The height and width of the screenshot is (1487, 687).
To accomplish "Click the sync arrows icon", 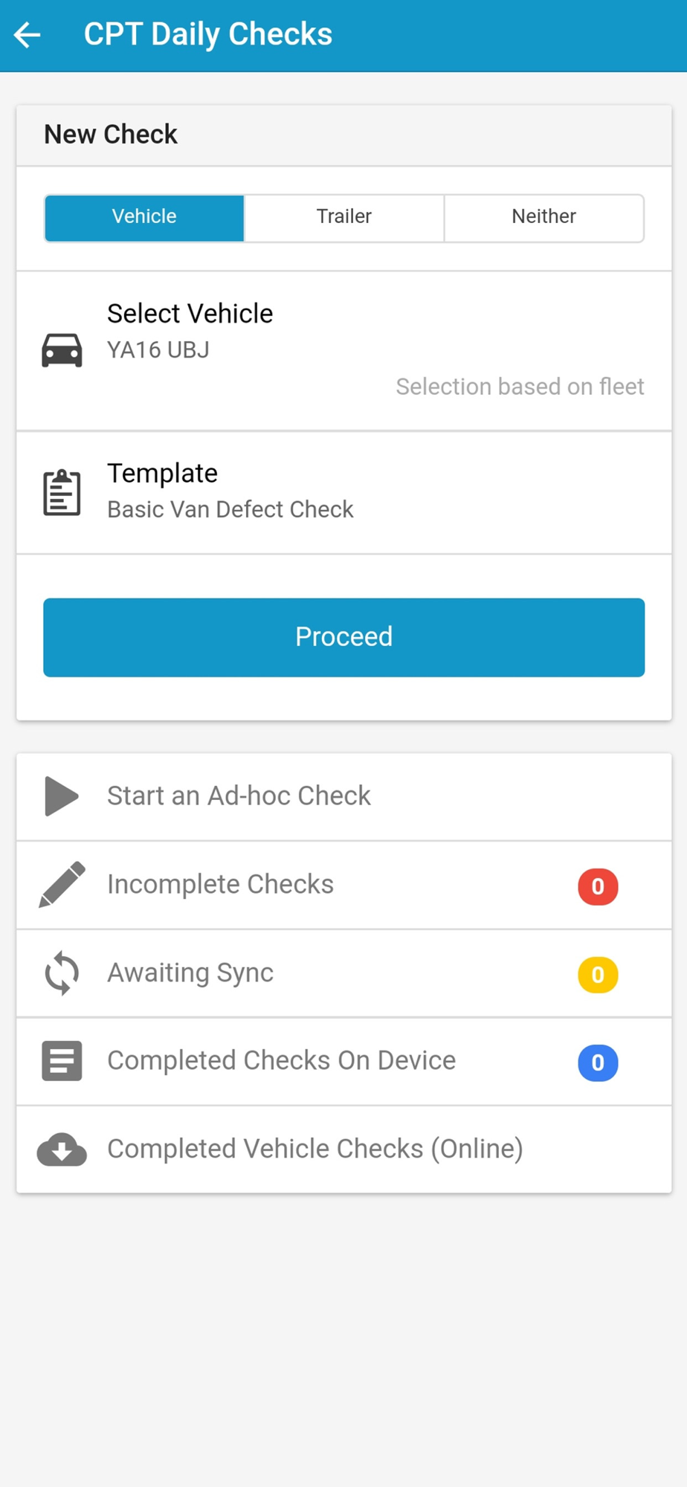I will [62, 973].
